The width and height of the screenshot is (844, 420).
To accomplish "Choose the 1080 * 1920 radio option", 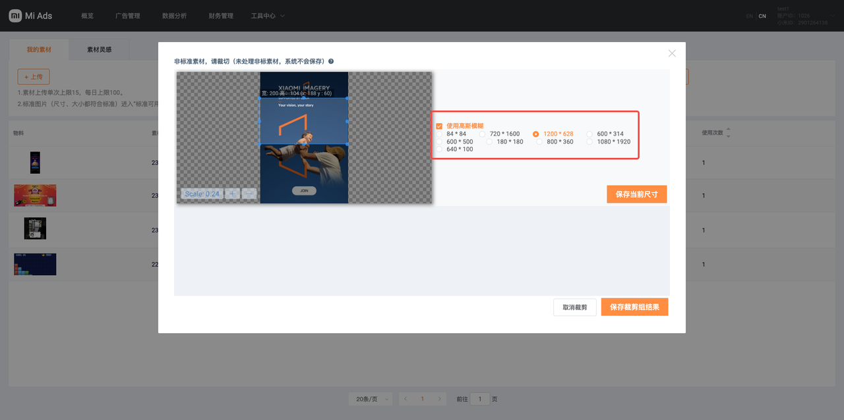I will [x=590, y=142].
